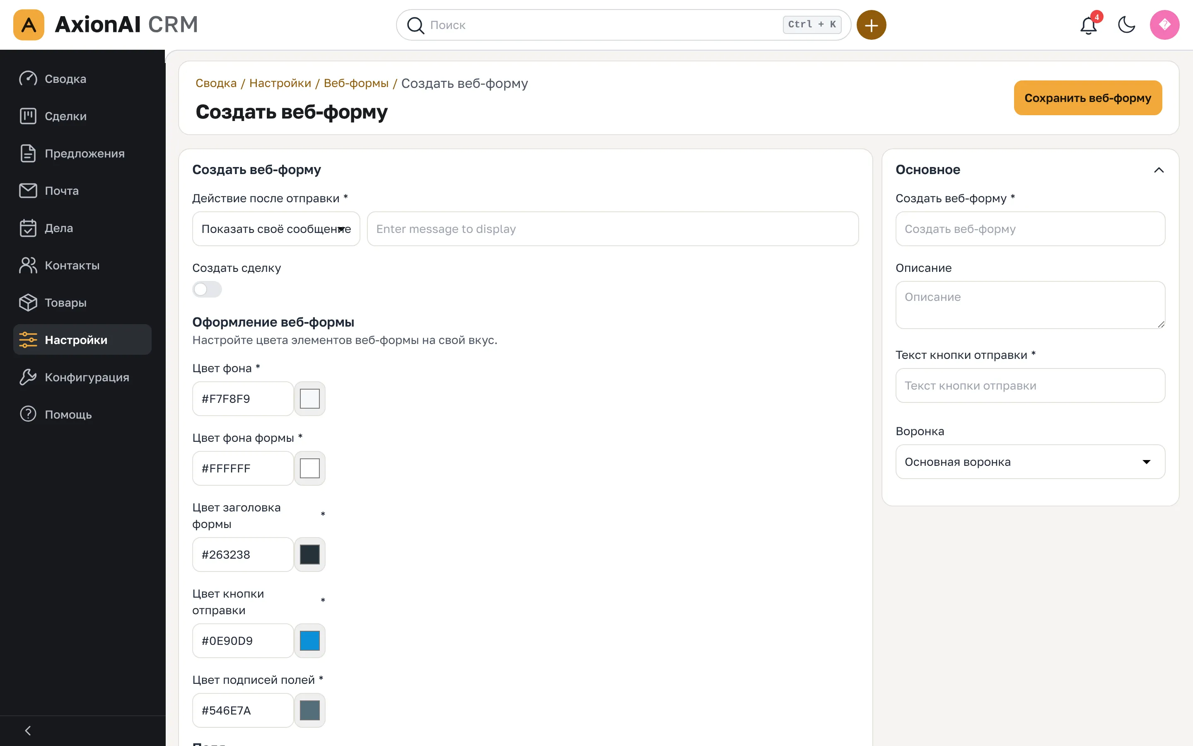1193x746 pixels.
Task: Toggle the Создать сделку switch
Action: pos(207,289)
